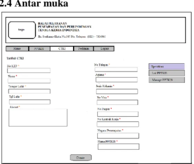Click the Operations panel header
The image size is (194, 164).
(x=167, y=67)
